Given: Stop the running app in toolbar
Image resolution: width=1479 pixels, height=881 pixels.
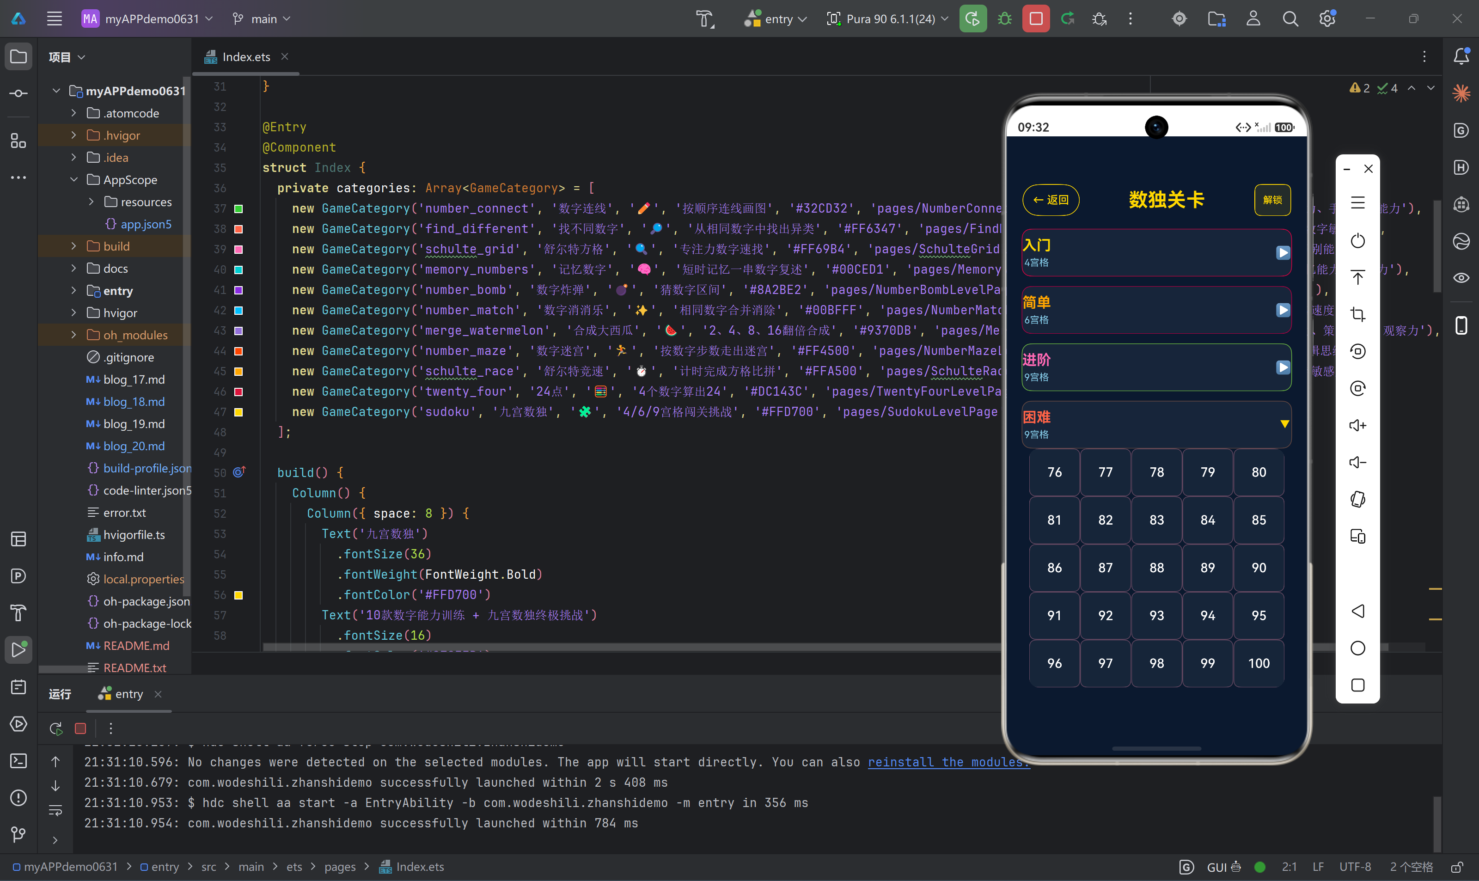Looking at the screenshot, I should point(1036,18).
